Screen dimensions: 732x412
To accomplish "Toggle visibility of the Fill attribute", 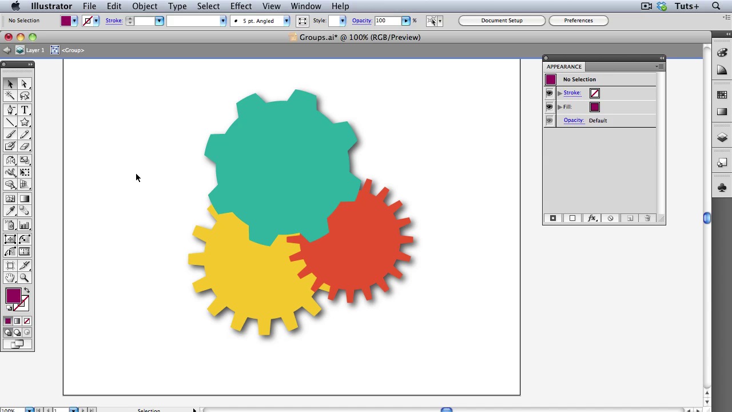I will point(550,107).
